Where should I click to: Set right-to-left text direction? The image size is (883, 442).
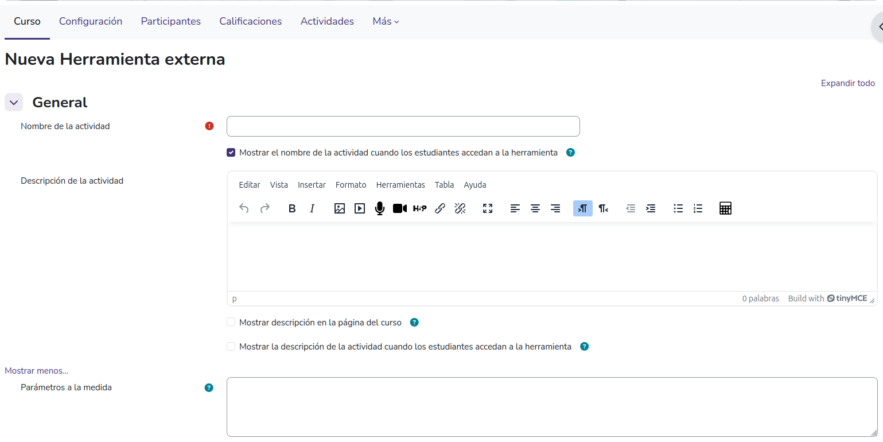(x=603, y=208)
